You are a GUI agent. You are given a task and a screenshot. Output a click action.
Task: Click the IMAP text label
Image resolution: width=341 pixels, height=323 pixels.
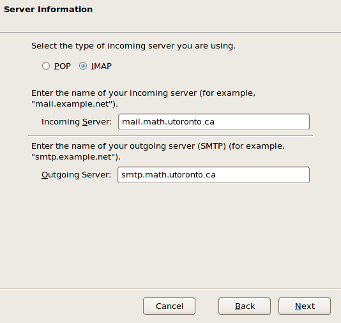click(x=102, y=66)
